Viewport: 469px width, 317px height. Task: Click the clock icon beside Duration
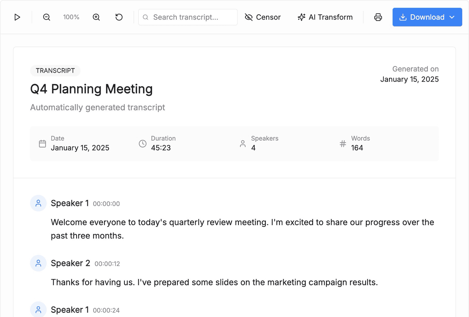click(x=143, y=144)
